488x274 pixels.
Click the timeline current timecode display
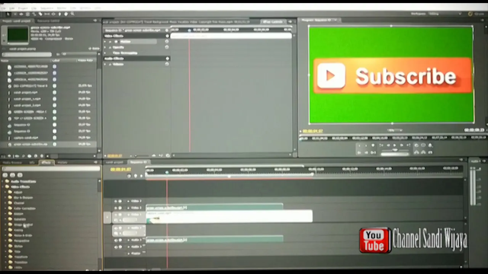[120, 169]
